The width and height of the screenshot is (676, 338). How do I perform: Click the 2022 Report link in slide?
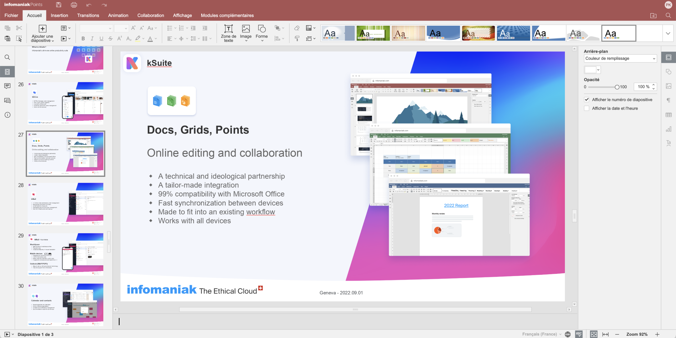point(456,206)
